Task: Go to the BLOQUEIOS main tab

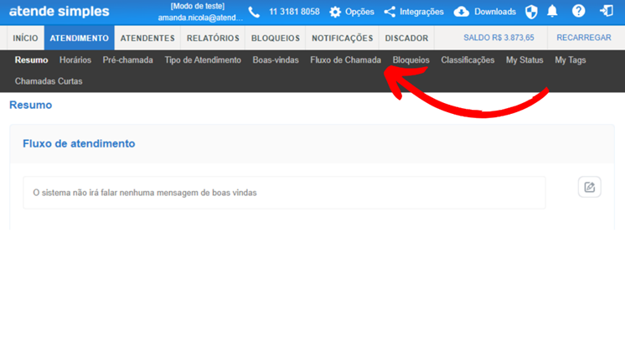Action: pos(276,38)
